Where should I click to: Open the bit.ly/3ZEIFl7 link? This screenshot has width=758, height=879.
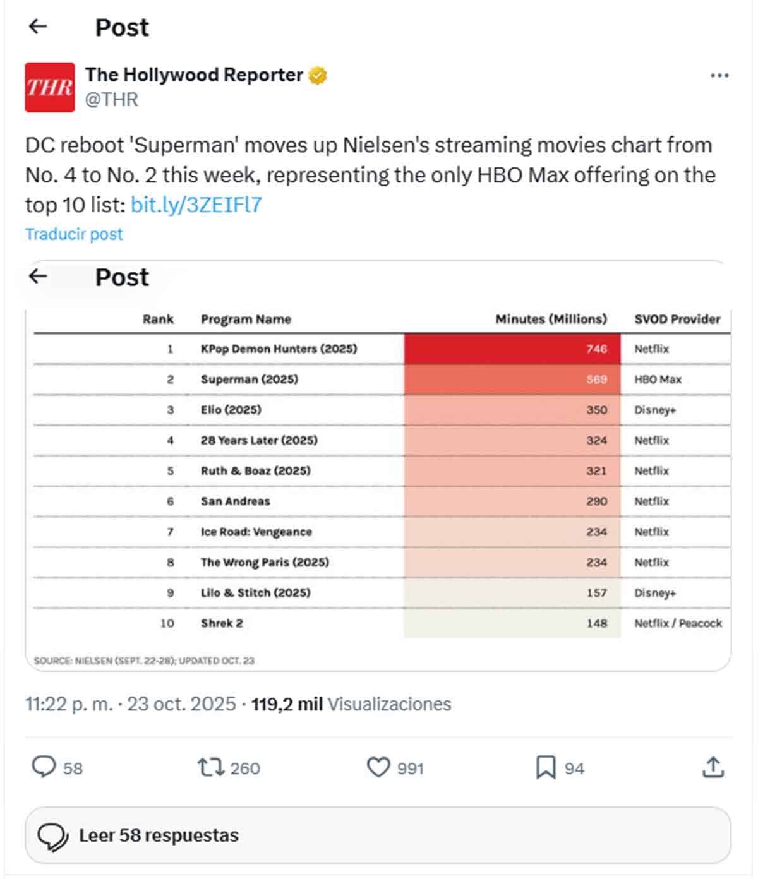(x=196, y=205)
